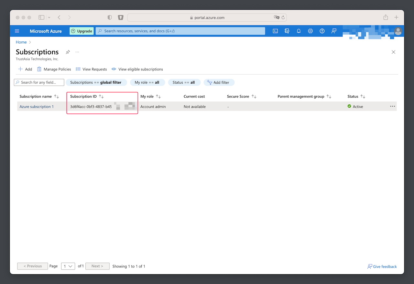414x284 pixels.
Task: Show Safari sidebar
Action: tap(41, 17)
